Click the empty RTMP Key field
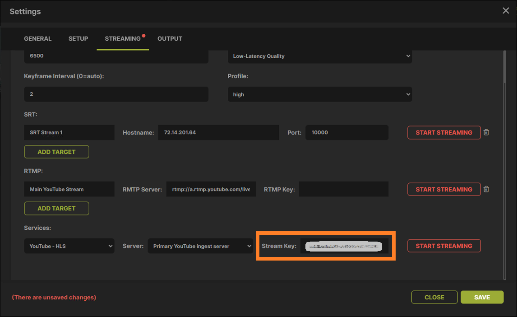 point(344,189)
